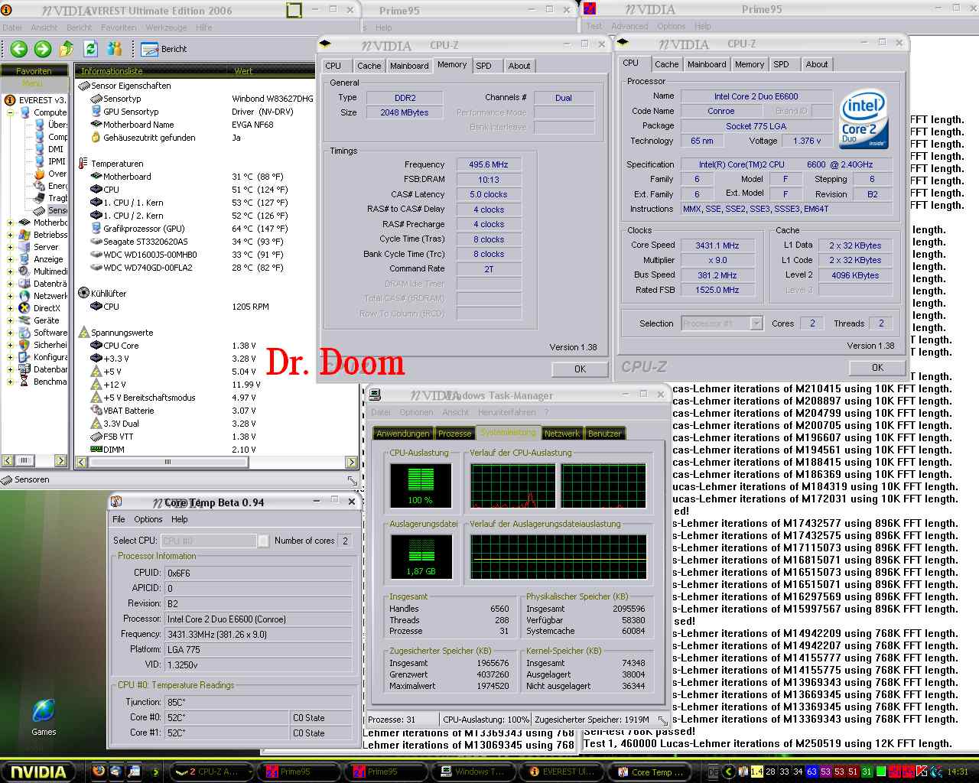Launch Firefox from quick launch bar
Screen dimensions: 979x783
coord(98,772)
